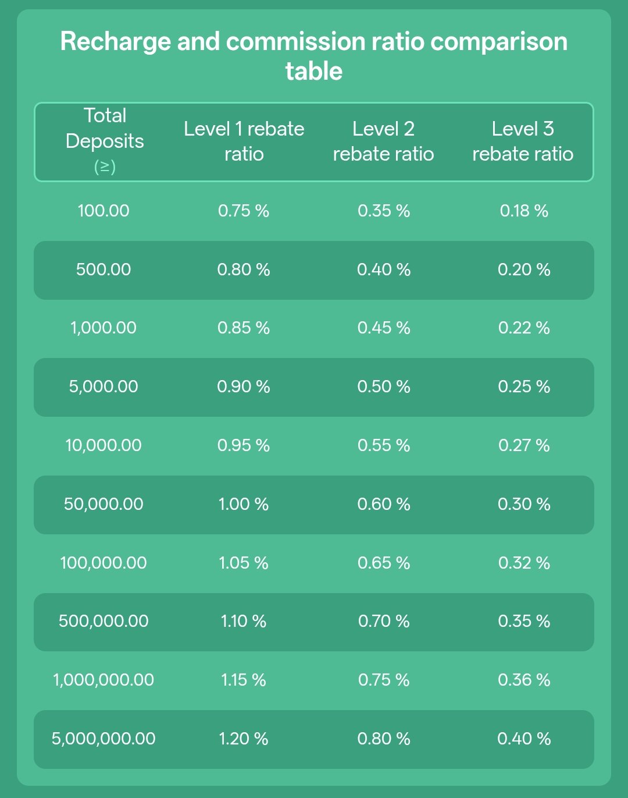Click the 50,000.00 deposit amount
Viewport: 628px width, 798px height.
pyautogui.click(x=104, y=504)
